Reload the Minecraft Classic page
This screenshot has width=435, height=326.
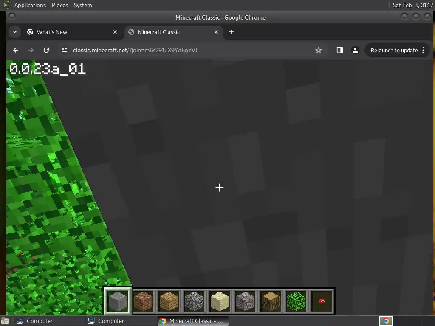(x=46, y=50)
